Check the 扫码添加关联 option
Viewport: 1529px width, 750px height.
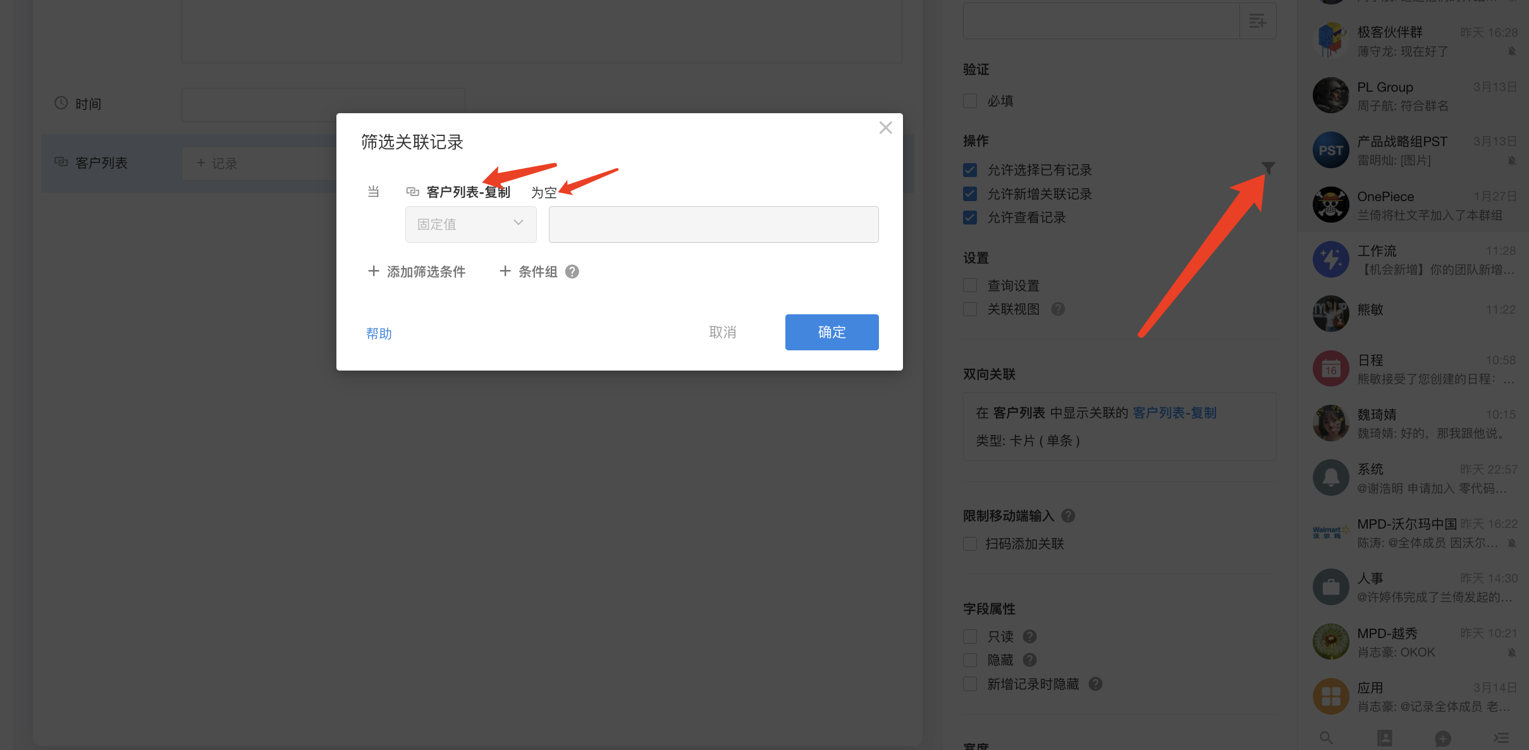[970, 543]
